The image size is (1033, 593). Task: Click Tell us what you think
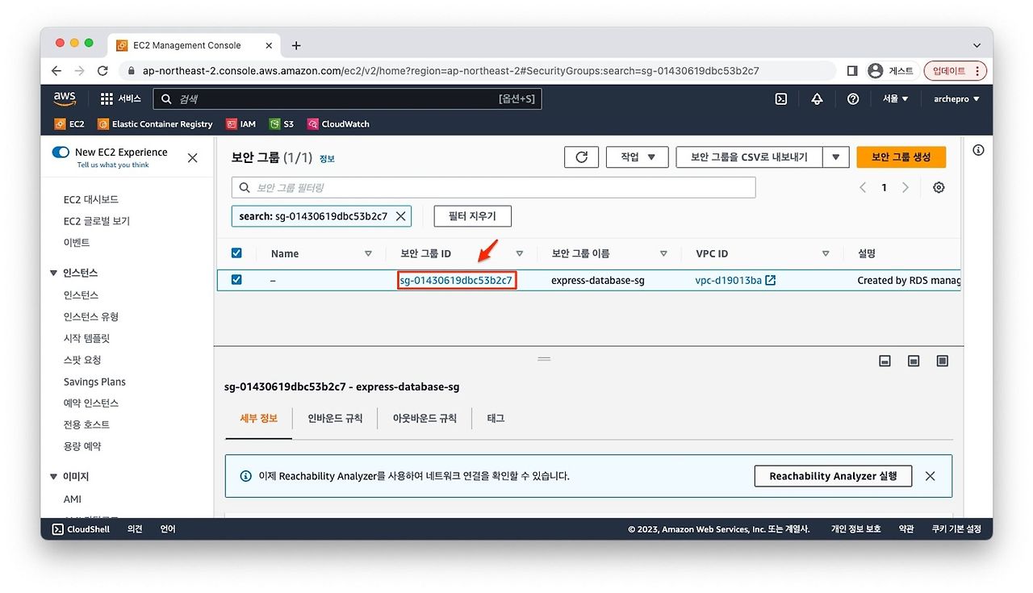point(113,165)
